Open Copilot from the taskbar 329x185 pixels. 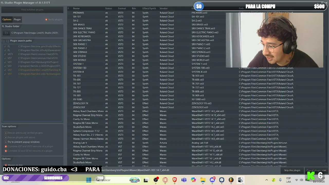pos(193,180)
